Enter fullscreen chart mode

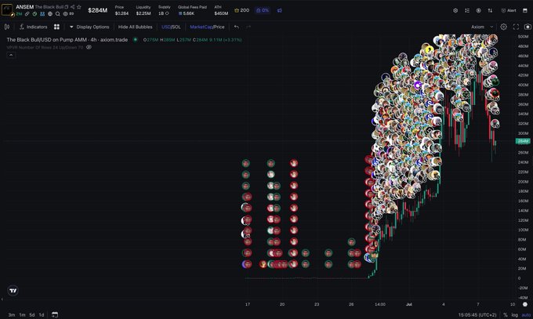(x=516, y=27)
